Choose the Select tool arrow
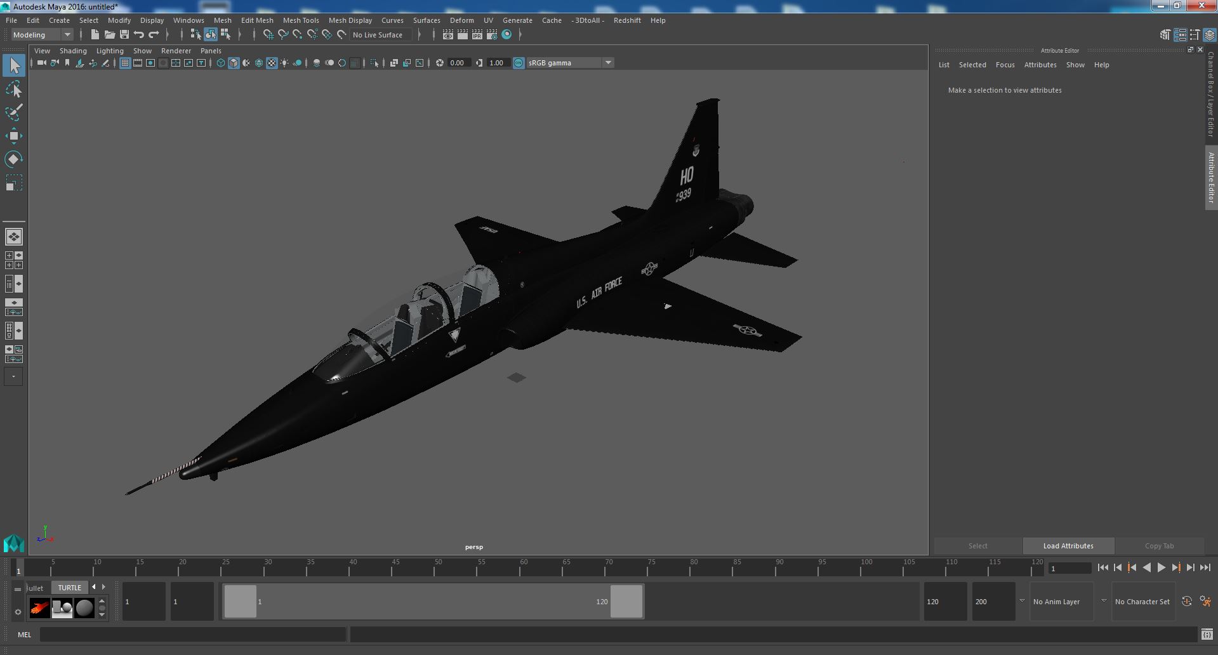Viewport: 1218px width, 655px height. tap(14, 65)
